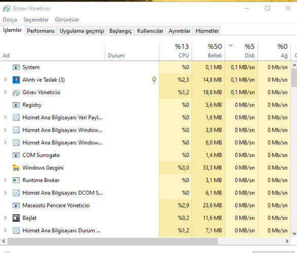
Task: Open the Dosya menu
Action: point(10,20)
